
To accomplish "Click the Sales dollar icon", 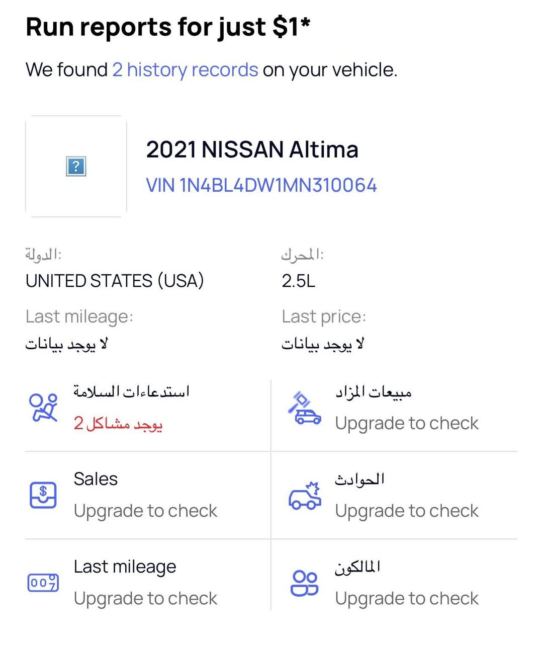I will (x=43, y=495).
